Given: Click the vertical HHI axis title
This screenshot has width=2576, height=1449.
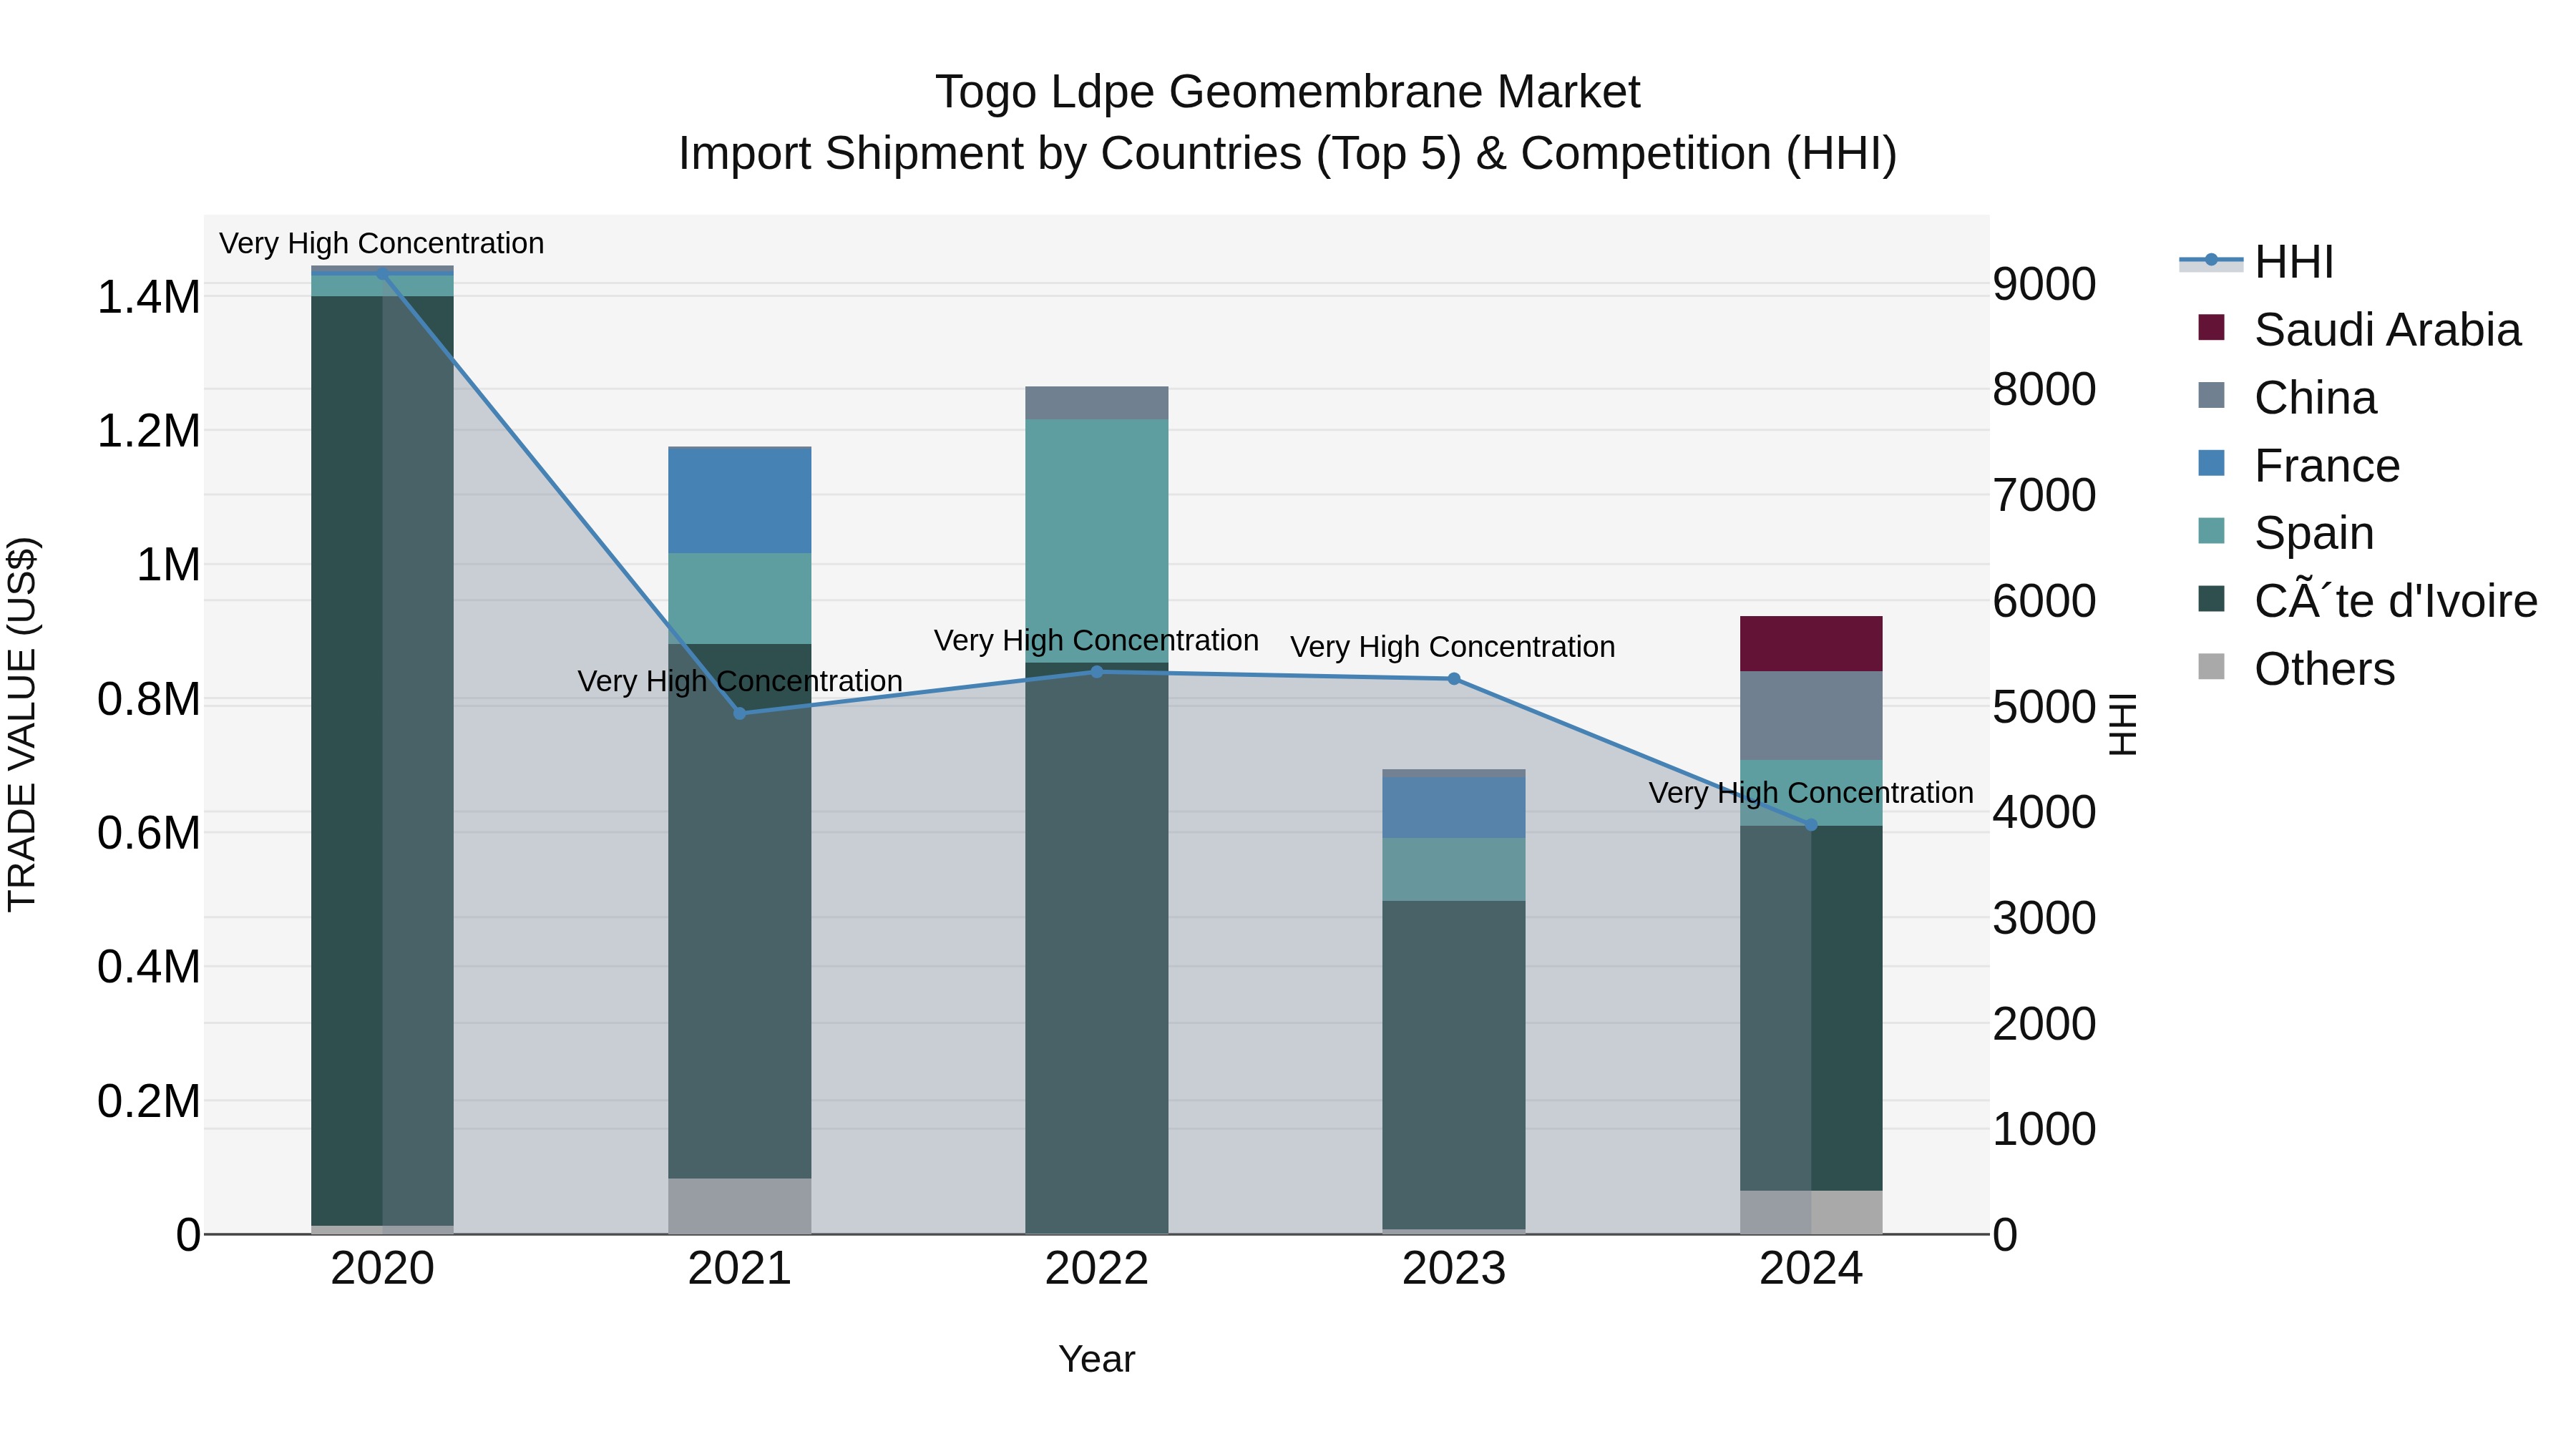Looking at the screenshot, I should (2122, 724).
